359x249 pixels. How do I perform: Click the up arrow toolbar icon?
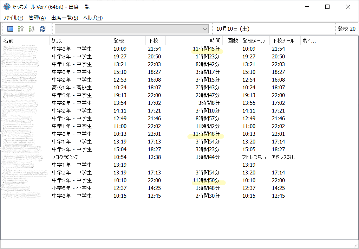pos(21,29)
